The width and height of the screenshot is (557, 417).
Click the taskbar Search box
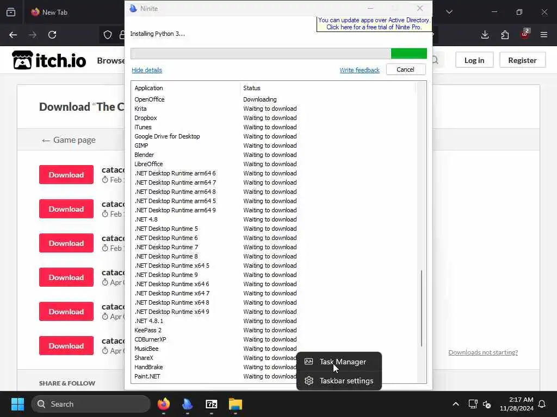[91, 404]
